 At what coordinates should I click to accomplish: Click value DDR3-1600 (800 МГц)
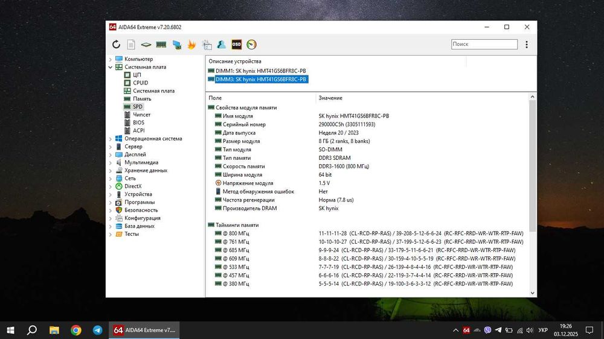coord(344,166)
